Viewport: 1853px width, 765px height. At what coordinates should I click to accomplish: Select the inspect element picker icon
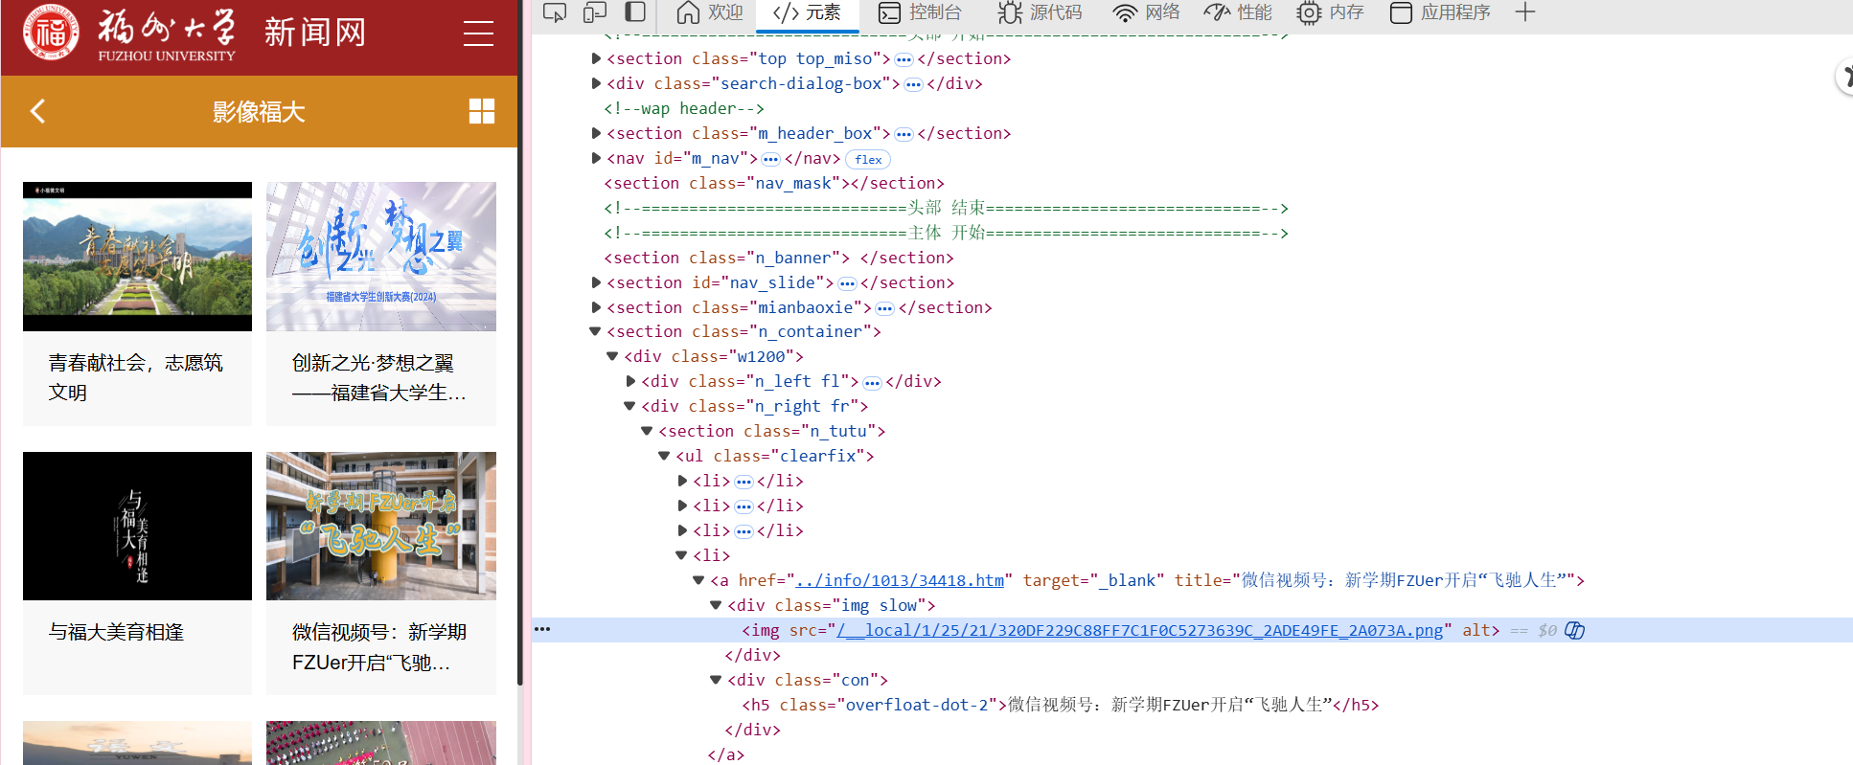(x=555, y=12)
